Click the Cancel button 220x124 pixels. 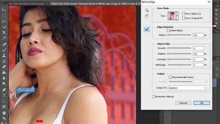183,103
